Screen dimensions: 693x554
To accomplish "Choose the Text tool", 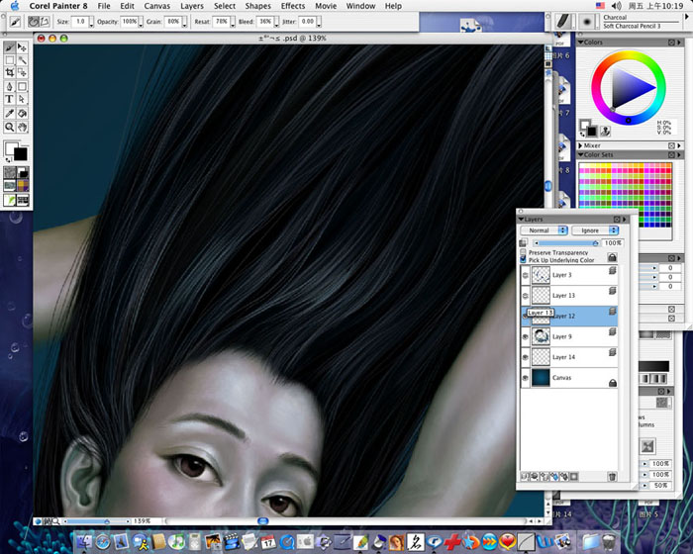I will 10,99.
